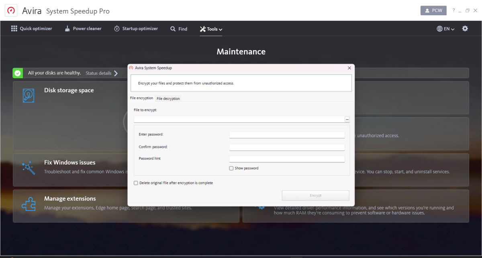The width and height of the screenshot is (482, 258).
Task: Expand the Tools dropdown menu
Action: click(211, 29)
